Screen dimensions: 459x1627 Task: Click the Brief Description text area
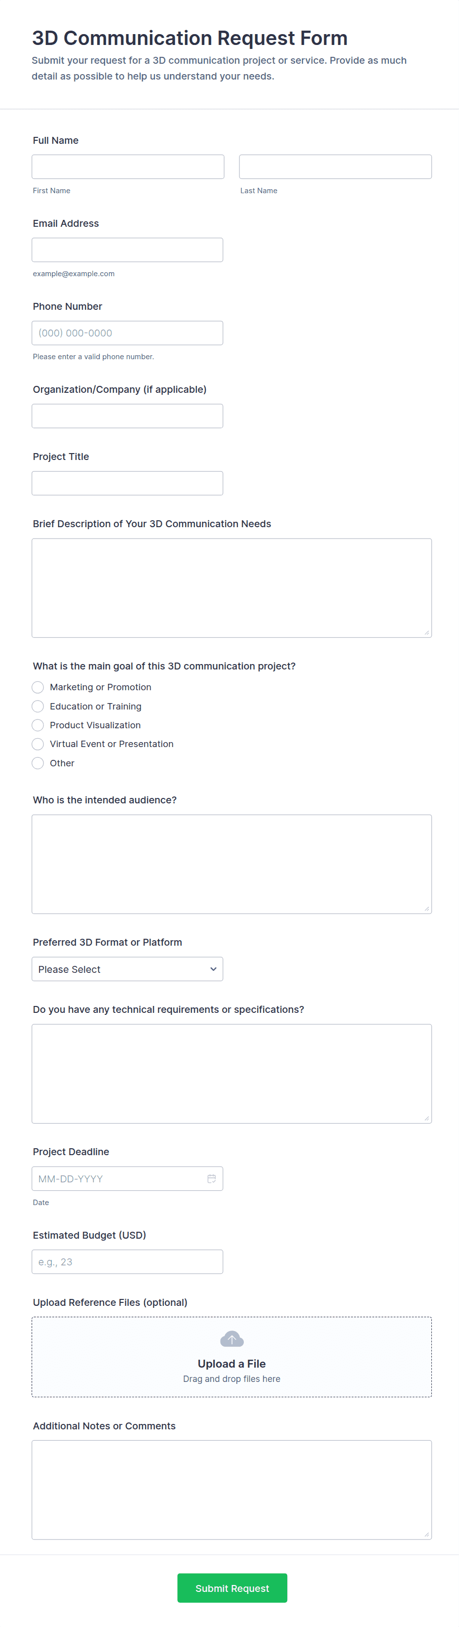pos(231,587)
